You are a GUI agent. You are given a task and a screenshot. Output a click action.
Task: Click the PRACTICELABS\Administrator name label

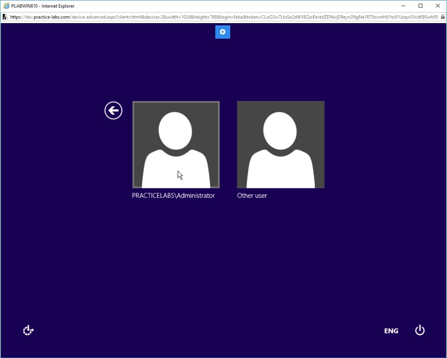173,195
